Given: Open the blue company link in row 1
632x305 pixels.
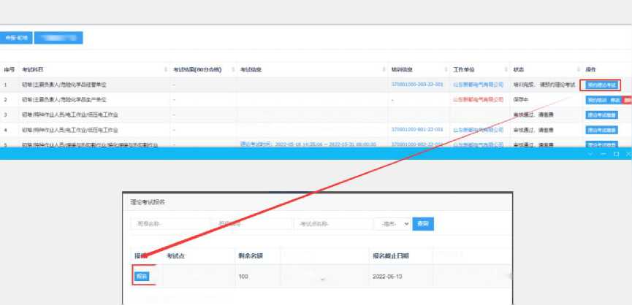Looking at the screenshot, I should tap(479, 85).
